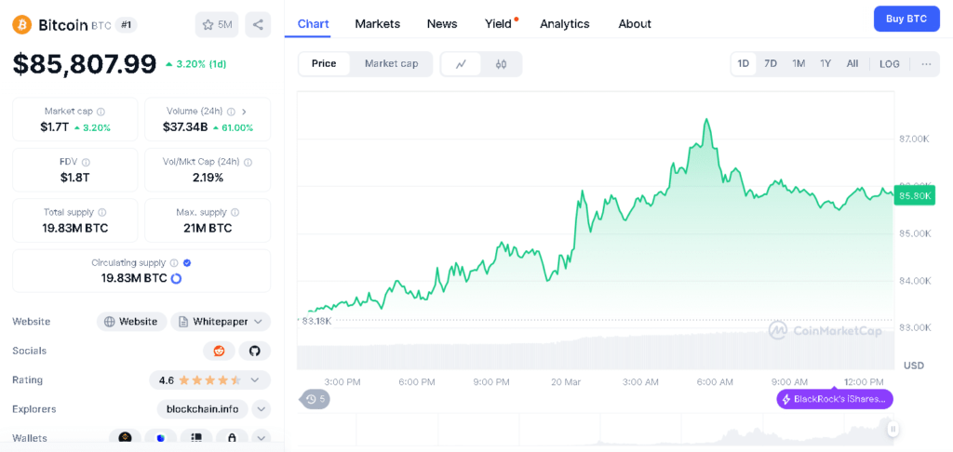Select the Market cap chart toggle

(x=392, y=64)
